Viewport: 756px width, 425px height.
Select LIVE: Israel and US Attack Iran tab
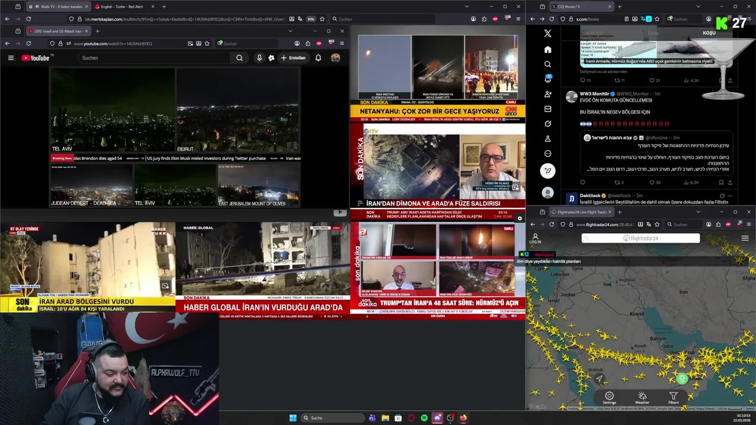pos(58,31)
